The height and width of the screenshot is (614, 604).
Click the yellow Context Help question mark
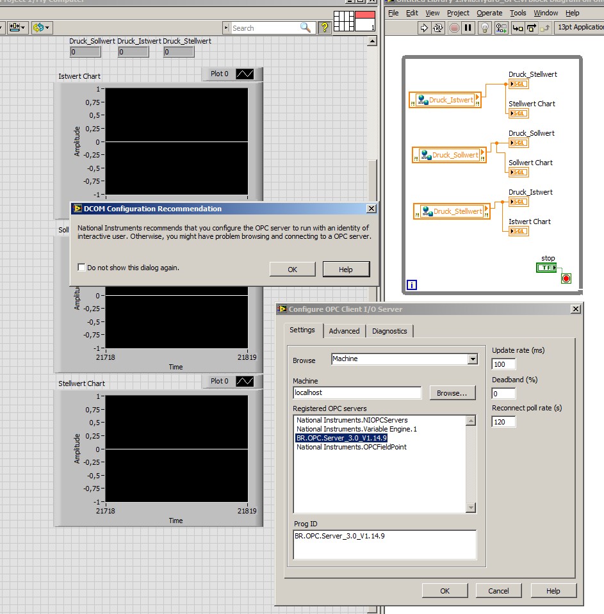[325, 28]
